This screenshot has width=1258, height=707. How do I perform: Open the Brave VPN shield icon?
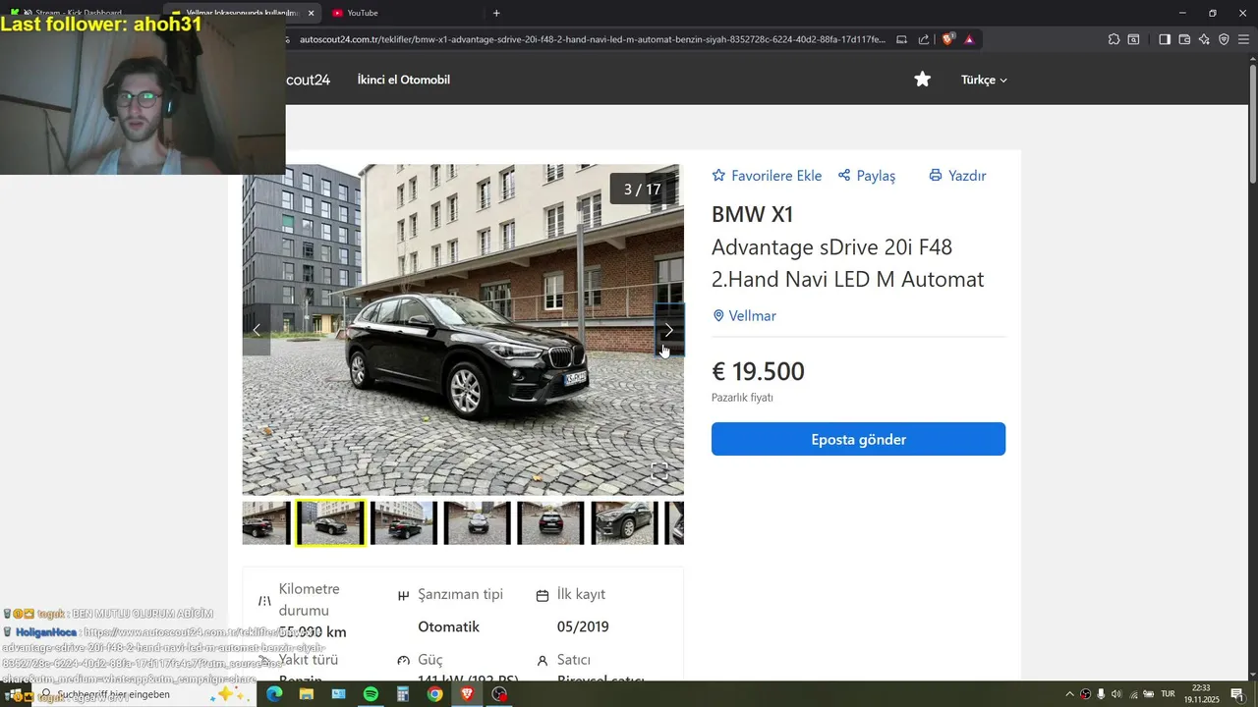tap(1224, 39)
